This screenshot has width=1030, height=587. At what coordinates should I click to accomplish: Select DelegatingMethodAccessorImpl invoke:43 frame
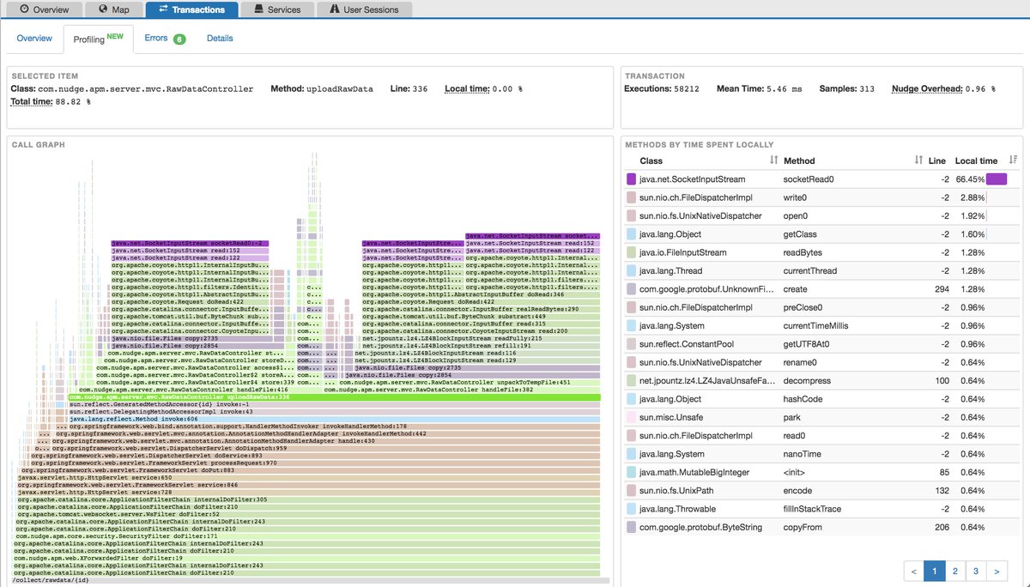[x=336, y=412]
